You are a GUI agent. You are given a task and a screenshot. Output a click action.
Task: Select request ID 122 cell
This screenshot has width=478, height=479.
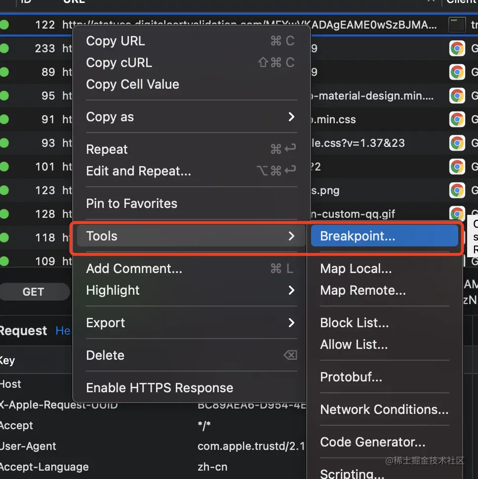pos(44,25)
